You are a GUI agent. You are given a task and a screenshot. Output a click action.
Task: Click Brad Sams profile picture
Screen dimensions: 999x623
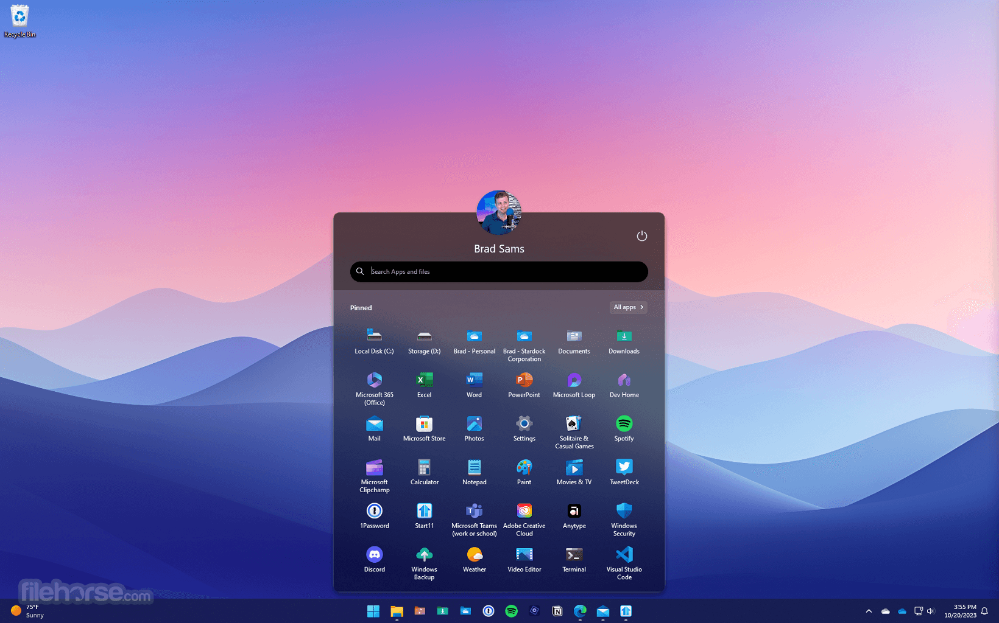pos(499,212)
